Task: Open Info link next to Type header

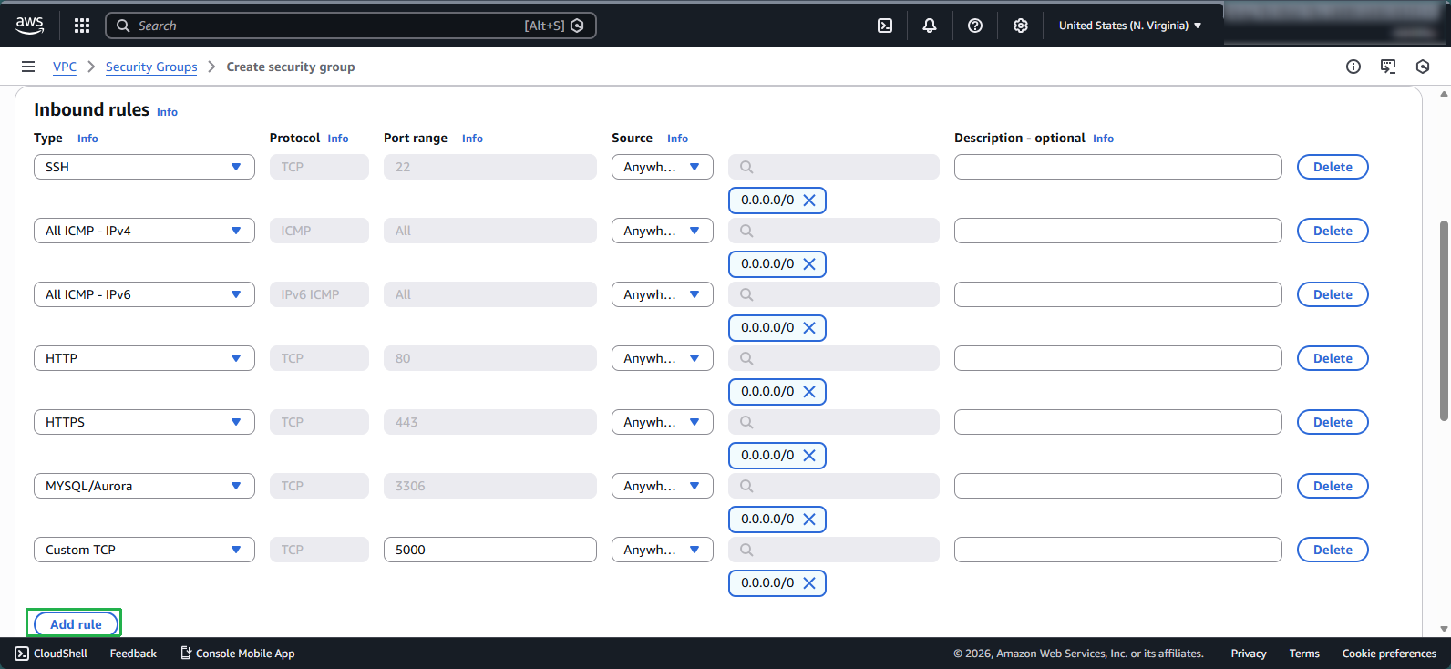Action: (x=87, y=139)
